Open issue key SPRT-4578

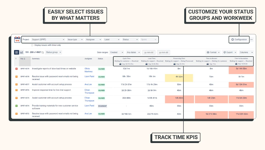(25, 77)
